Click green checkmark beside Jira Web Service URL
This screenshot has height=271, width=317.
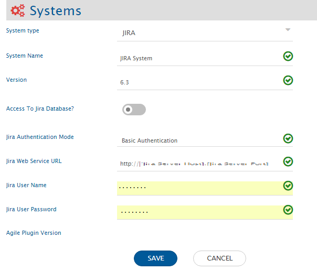pyautogui.click(x=288, y=161)
